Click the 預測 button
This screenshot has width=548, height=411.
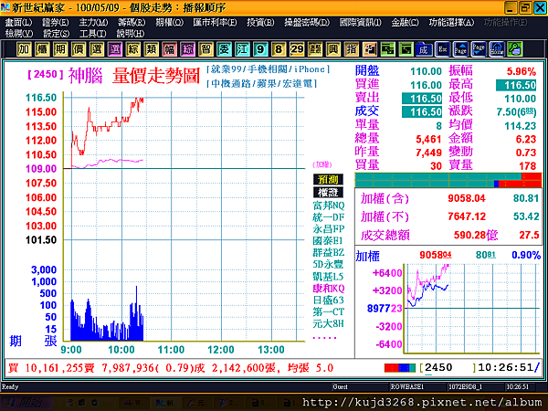point(328,180)
